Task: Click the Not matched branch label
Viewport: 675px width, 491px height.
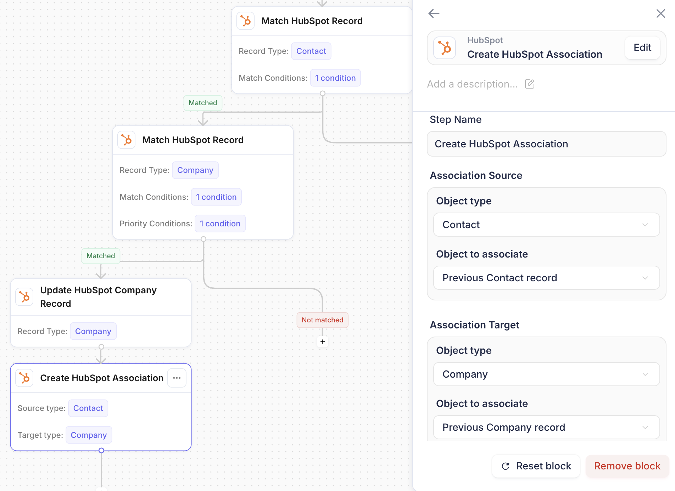Action: tap(323, 320)
